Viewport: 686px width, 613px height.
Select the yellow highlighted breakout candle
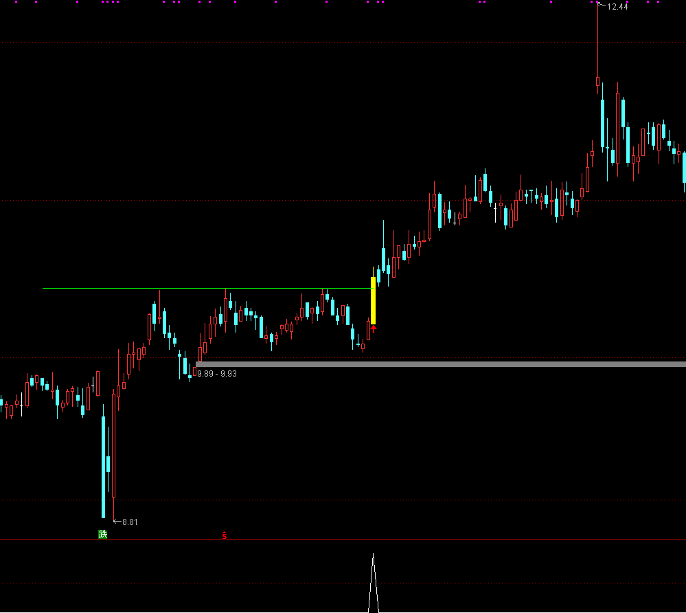point(373,300)
